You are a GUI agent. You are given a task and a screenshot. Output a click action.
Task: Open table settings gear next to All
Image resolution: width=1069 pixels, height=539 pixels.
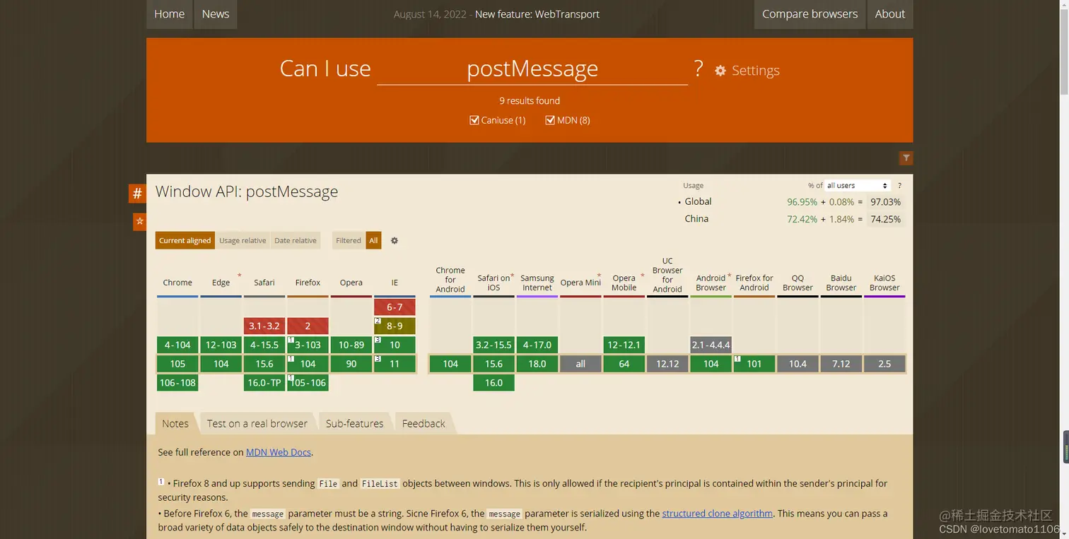click(x=395, y=241)
